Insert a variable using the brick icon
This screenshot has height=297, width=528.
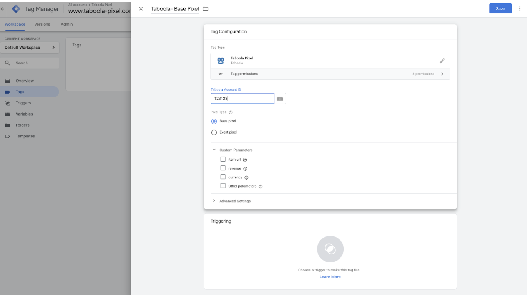pyautogui.click(x=280, y=99)
